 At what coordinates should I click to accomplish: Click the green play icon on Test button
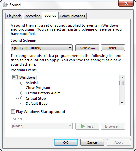(x=83, y=126)
